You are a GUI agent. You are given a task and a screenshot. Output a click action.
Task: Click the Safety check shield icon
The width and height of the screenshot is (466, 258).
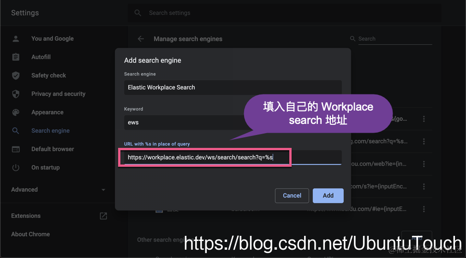tap(16, 76)
